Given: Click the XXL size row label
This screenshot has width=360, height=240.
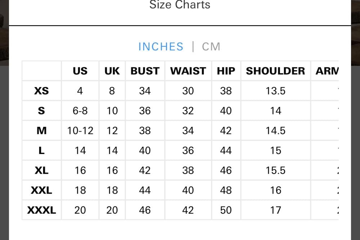Looking at the screenshot, I should (41, 190).
